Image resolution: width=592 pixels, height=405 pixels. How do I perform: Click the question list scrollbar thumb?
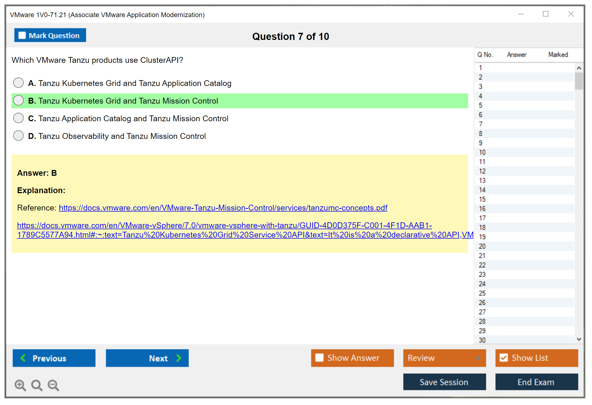click(x=579, y=81)
